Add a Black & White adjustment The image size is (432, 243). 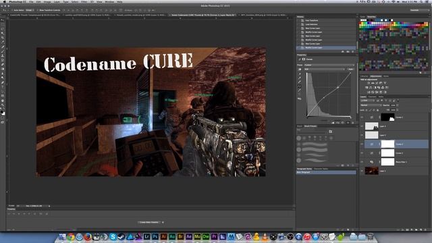click(x=375, y=87)
